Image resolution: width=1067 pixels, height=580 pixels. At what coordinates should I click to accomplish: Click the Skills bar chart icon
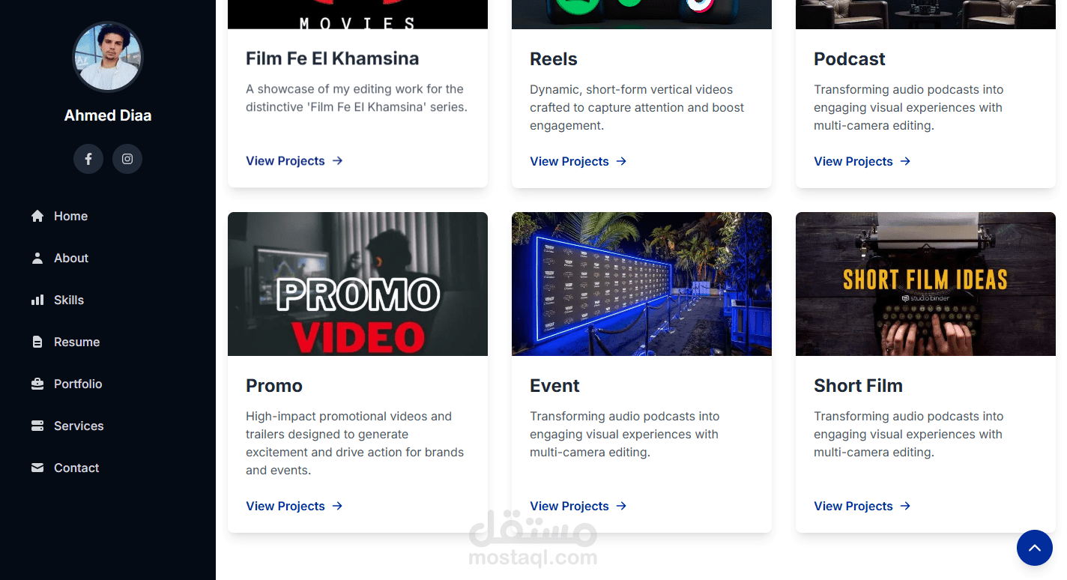(37, 300)
